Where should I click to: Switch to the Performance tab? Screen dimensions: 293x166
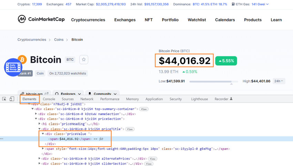point(110,99)
